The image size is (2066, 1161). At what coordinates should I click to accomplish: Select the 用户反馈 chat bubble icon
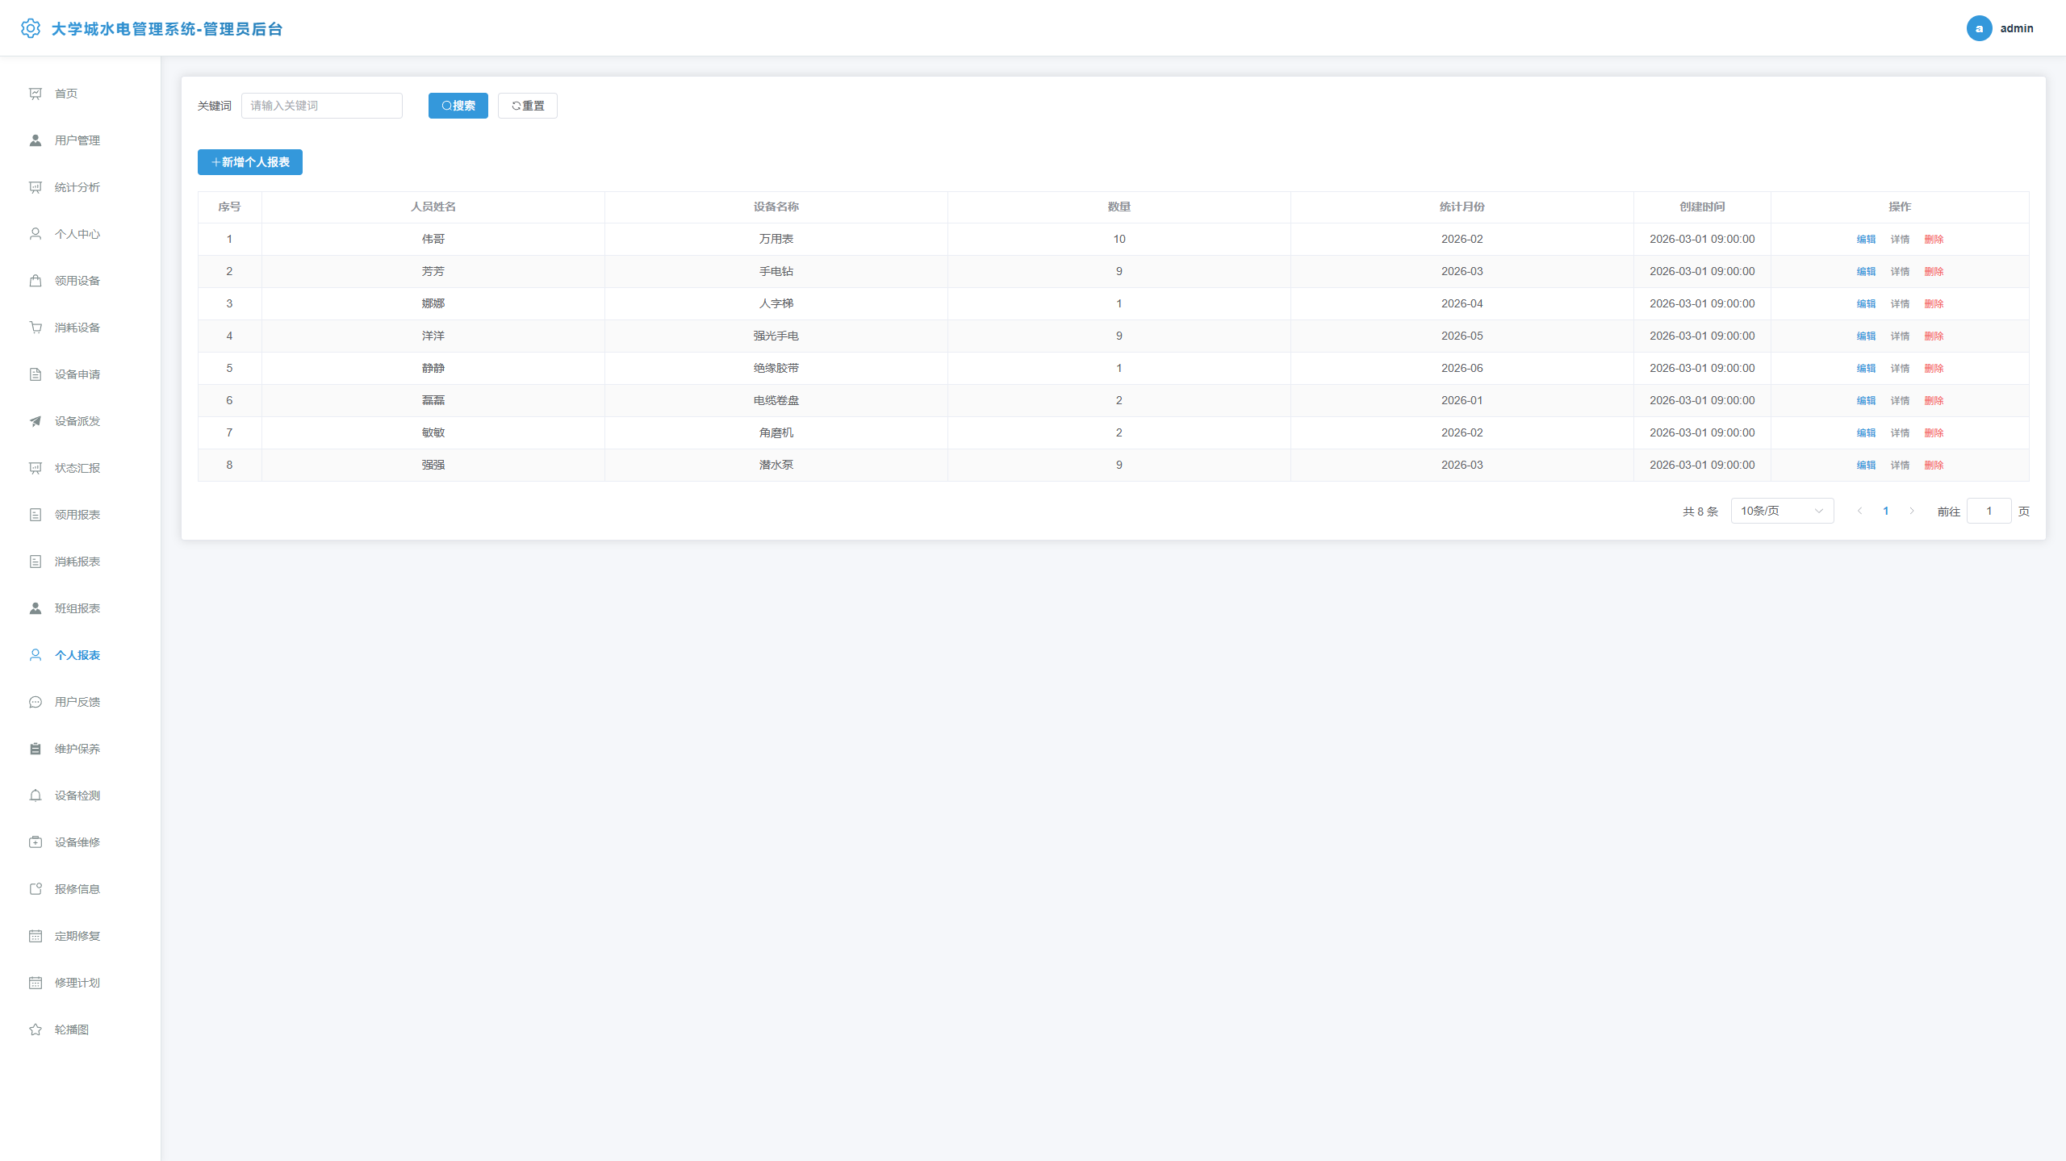pyautogui.click(x=36, y=702)
